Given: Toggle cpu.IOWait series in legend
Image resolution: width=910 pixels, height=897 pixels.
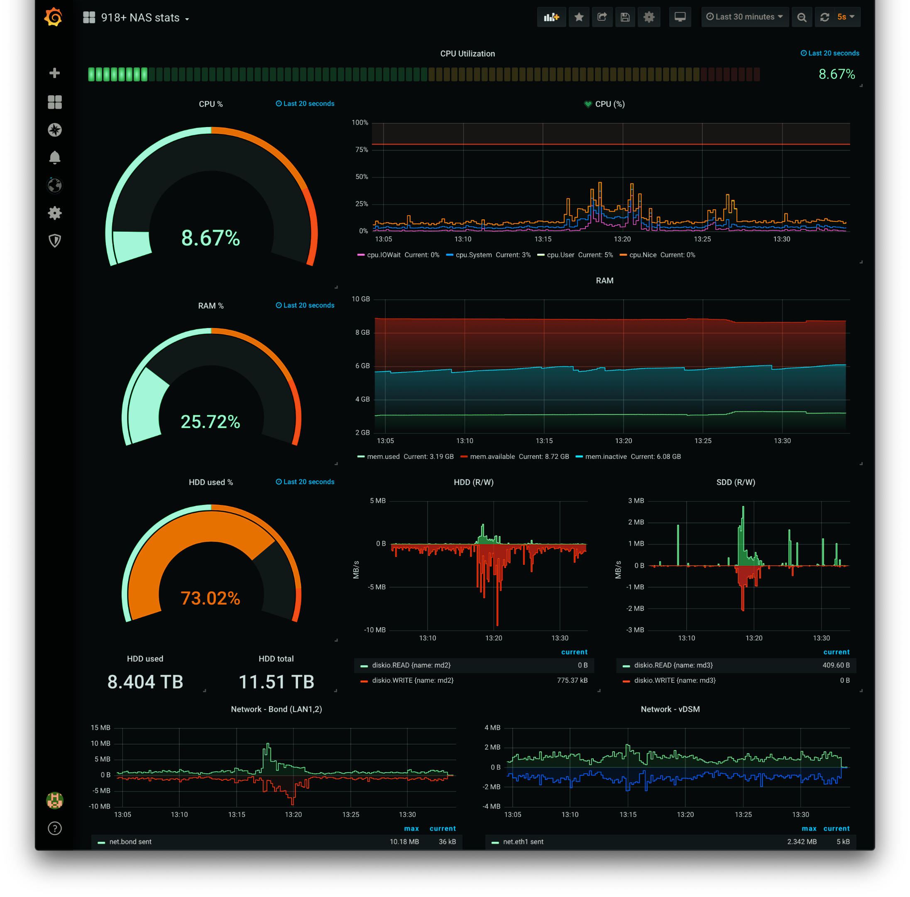Looking at the screenshot, I should pyautogui.click(x=384, y=255).
